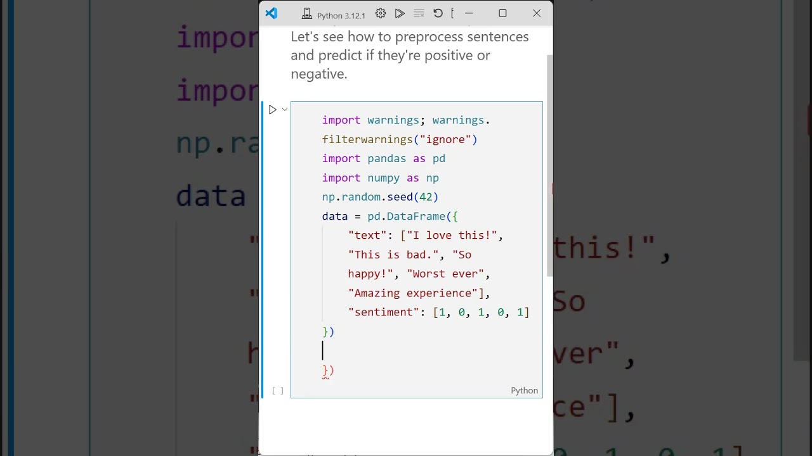Change cell language mode from Python
The image size is (812, 456).
[524, 390]
